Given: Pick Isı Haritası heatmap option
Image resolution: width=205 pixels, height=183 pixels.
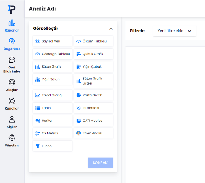Looking at the screenshot, I should click(93, 108).
